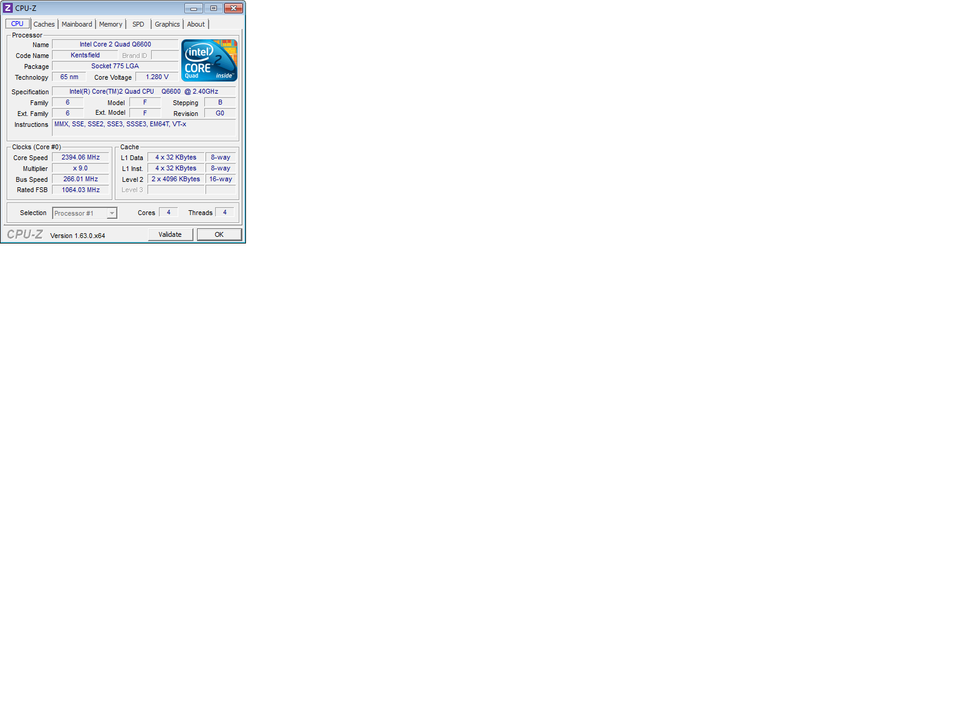Switch to the CPU tab
Image resolution: width=967 pixels, height=725 pixels.
(x=18, y=24)
